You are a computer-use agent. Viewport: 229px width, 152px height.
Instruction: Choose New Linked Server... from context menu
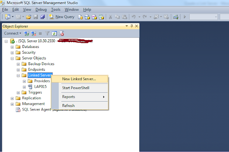coord(80,79)
